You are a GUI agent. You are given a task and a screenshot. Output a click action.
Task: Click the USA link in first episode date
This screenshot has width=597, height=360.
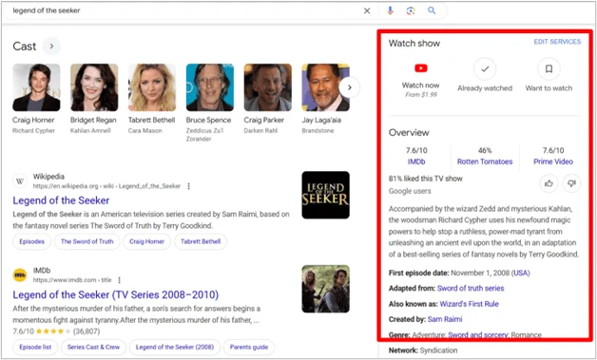point(520,273)
